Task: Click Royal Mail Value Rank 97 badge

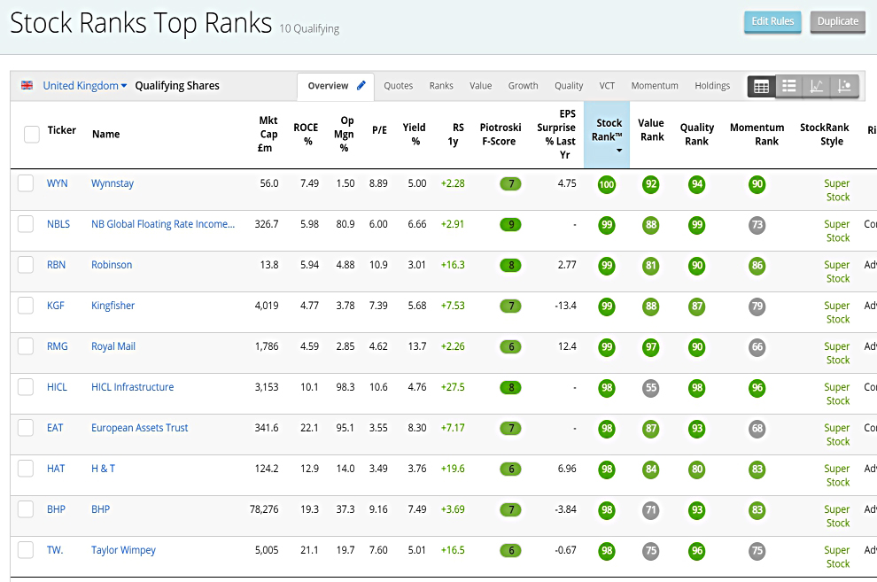Action: coord(650,347)
